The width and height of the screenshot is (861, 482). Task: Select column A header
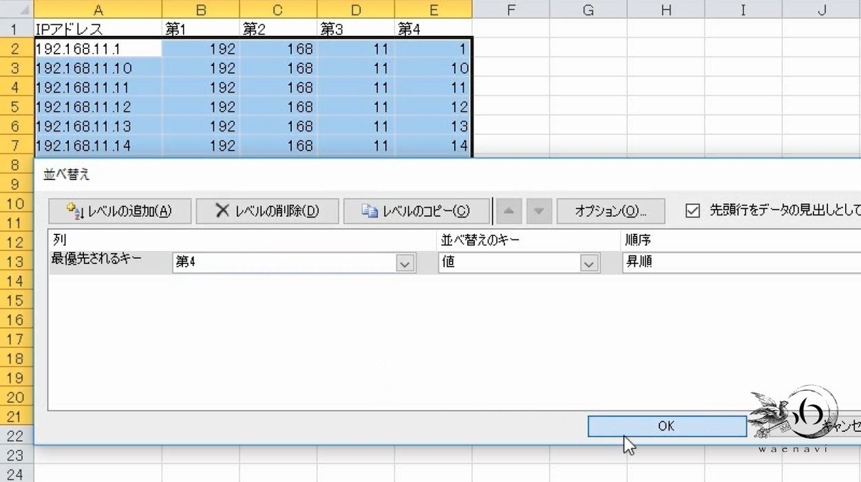pyautogui.click(x=98, y=9)
